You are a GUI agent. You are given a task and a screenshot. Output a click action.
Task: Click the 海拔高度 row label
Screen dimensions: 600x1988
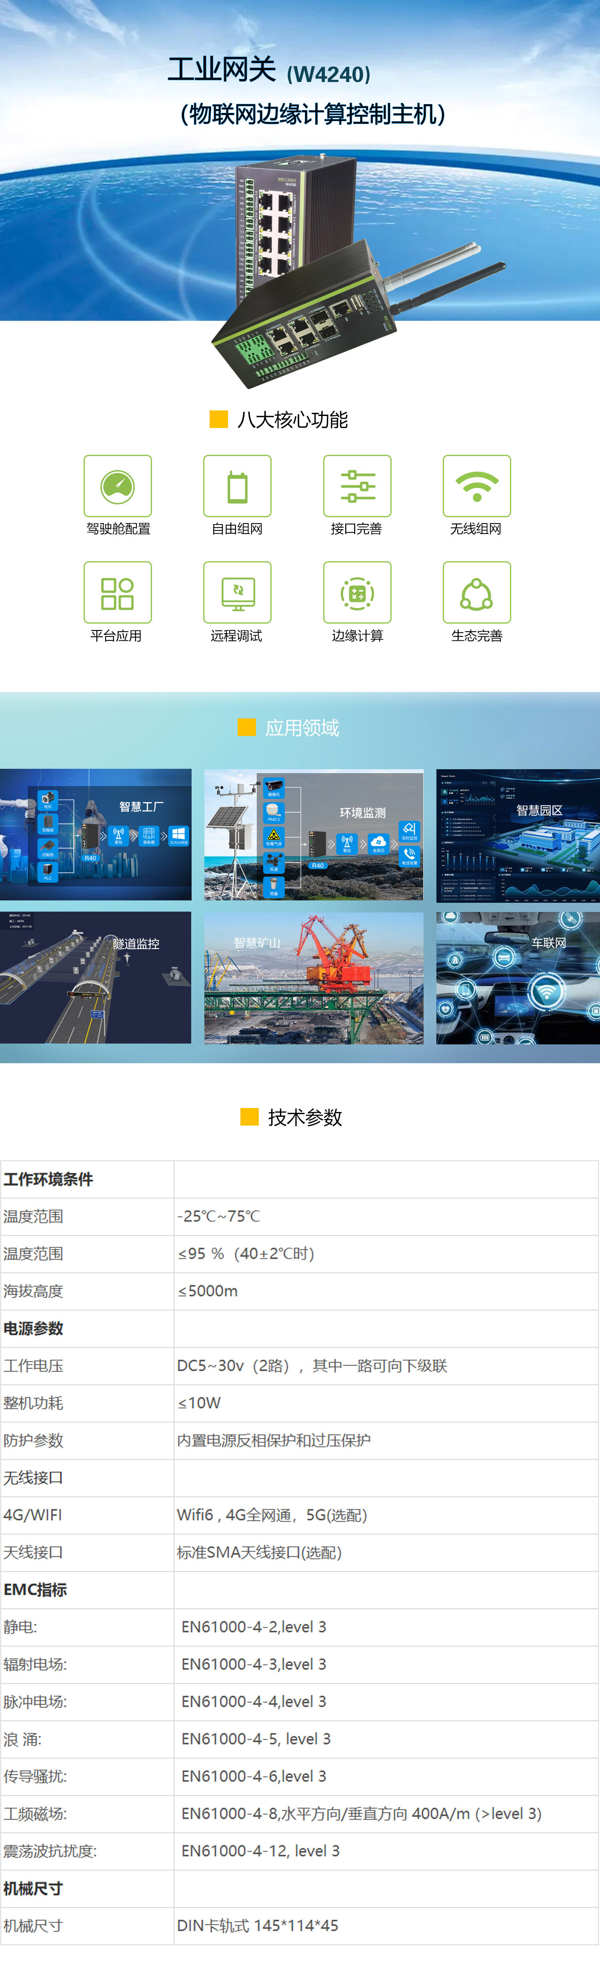33,1291
